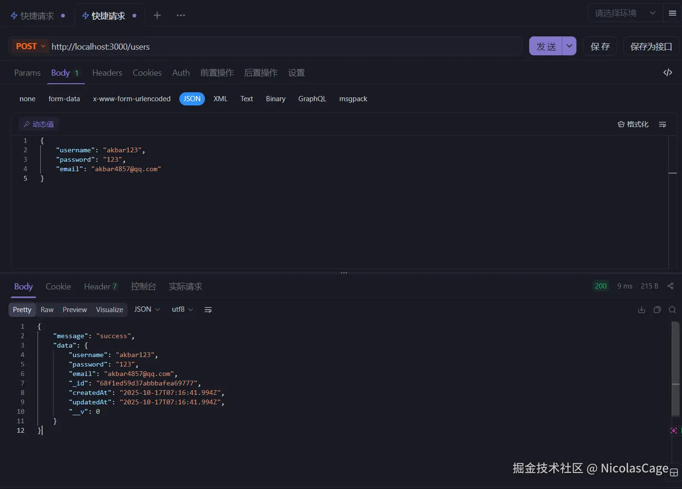Image resolution: width=682 pixels, height=489 pixels.
Task: Click the "createdAt" line in response
Action: point(146,393)
